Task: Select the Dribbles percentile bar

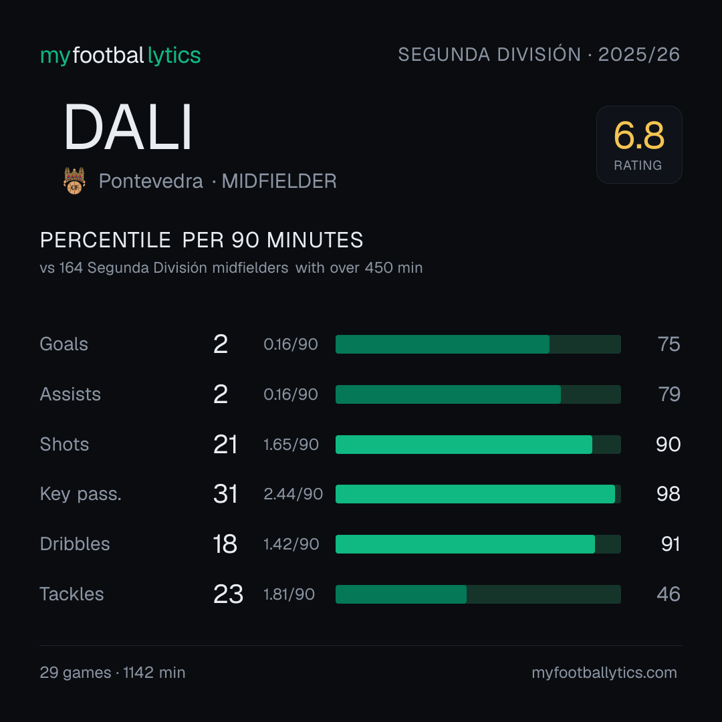Action: tap(478, 544)
